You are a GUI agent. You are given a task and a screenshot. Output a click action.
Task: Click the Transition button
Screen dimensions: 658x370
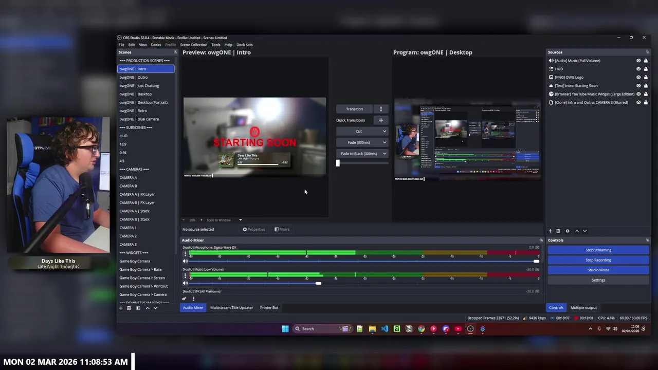tap(354, 109)
